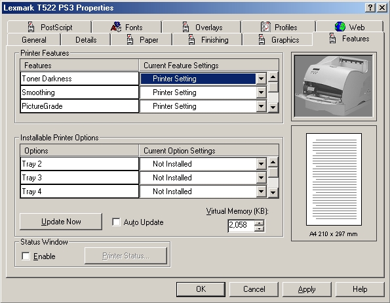Click the Lexmark printer image preview
The width and height of the screenshot is (390, 303).
[334, 86]
